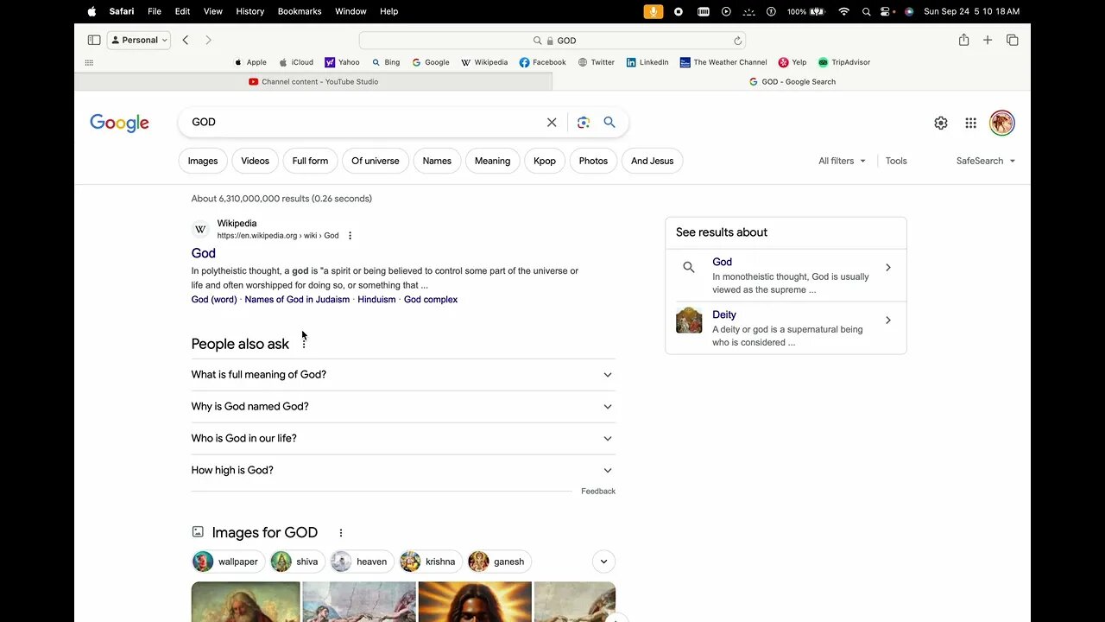The image size is (1105, 622).
Task: Open the Deity thumbnail in the side panel
Action: [x=689, y=321]
